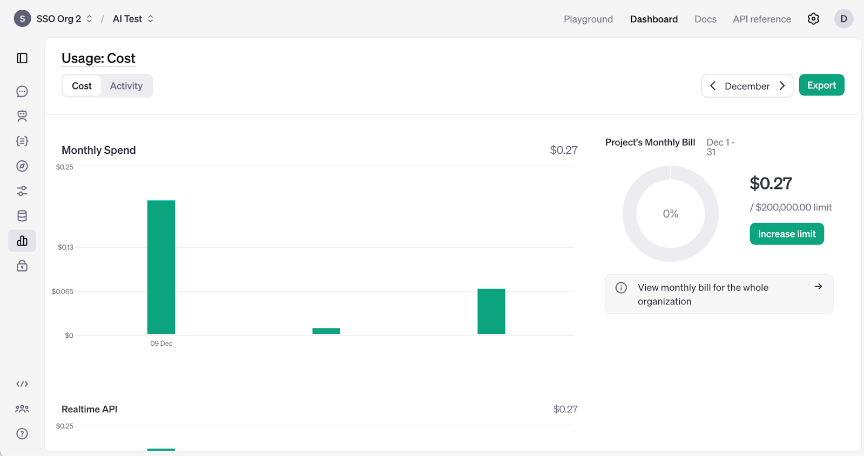
Task: Click the Export button
Action: [821, 85]
